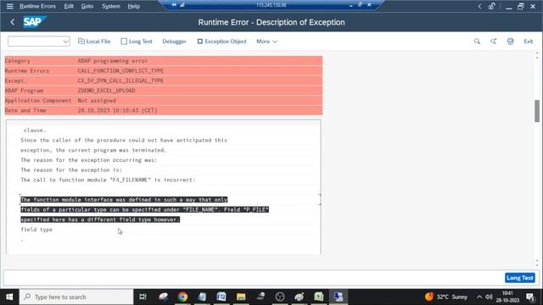Viewport: 543px width, 305px height.
Task: Click the scroll-up arrow of page scrollbar
Action: point(537,53)
